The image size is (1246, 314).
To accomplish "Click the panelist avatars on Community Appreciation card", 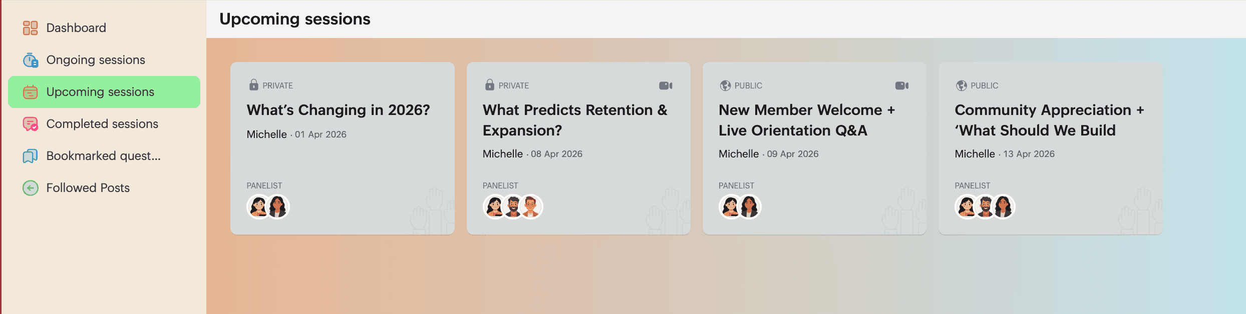I will [x=985, y=206].
